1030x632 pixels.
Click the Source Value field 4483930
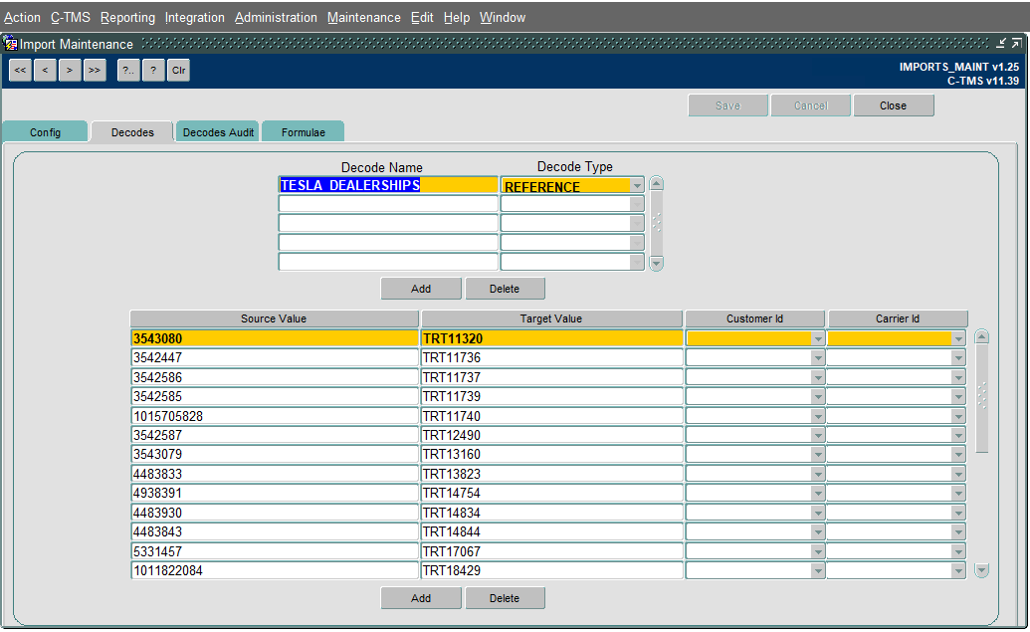(275, 514)
